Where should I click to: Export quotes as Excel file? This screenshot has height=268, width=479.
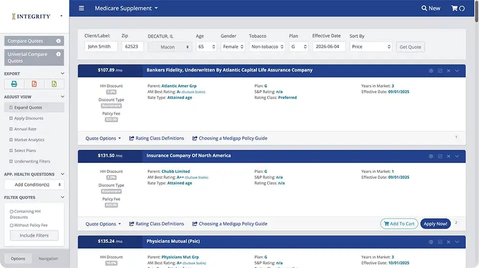[x=54, y=84]
